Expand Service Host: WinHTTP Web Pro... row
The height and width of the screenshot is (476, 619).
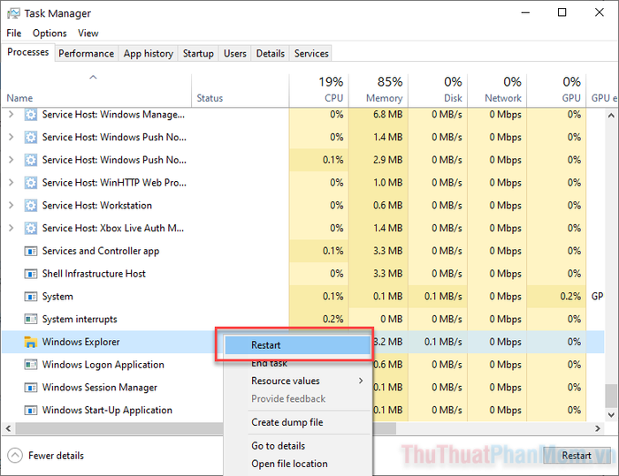pos(11,183)
